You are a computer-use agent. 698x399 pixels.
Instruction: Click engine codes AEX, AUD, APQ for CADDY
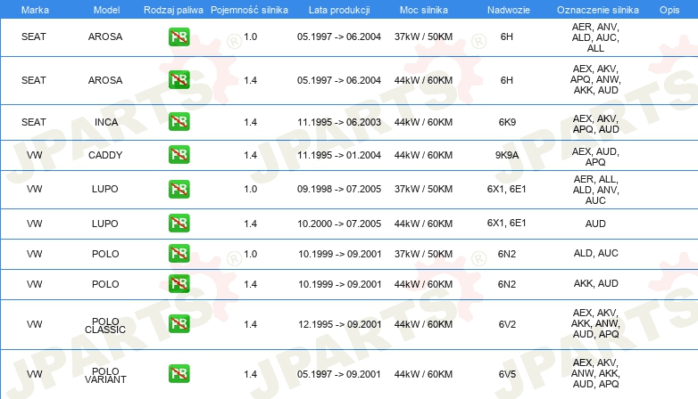595,157
